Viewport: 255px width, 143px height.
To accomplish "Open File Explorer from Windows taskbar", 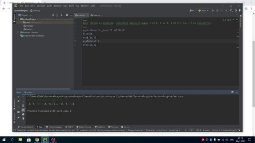I will pos(20,139).
